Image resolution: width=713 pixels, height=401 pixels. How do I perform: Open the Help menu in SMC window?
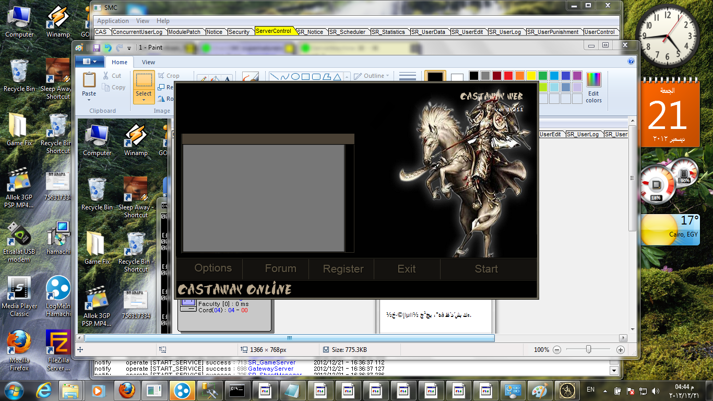point(163,21)
